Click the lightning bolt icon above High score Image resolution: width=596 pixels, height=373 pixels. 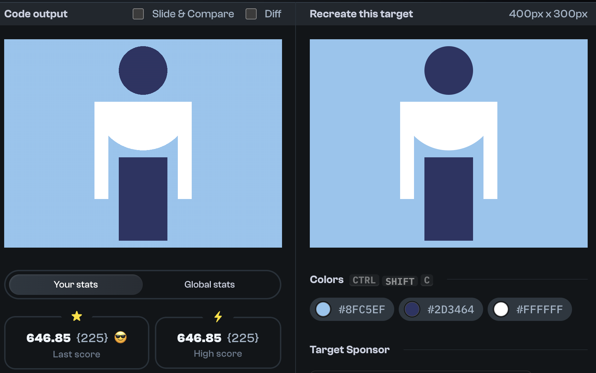pos(218,316)
